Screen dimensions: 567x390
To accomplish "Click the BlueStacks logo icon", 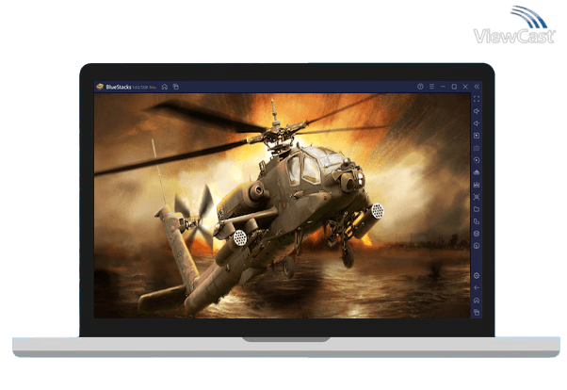I will (100, 87).
